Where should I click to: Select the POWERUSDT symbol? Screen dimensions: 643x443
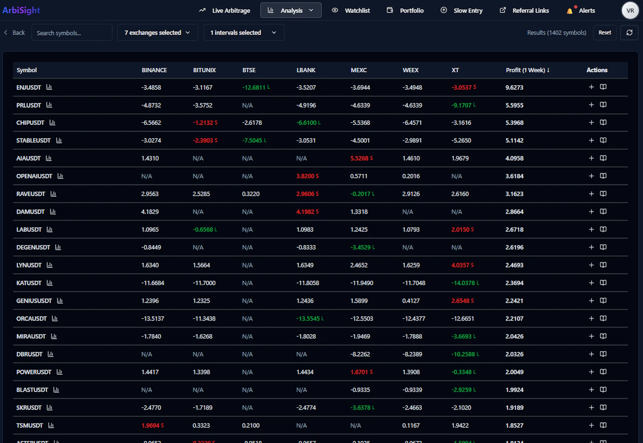coord(34,372)
